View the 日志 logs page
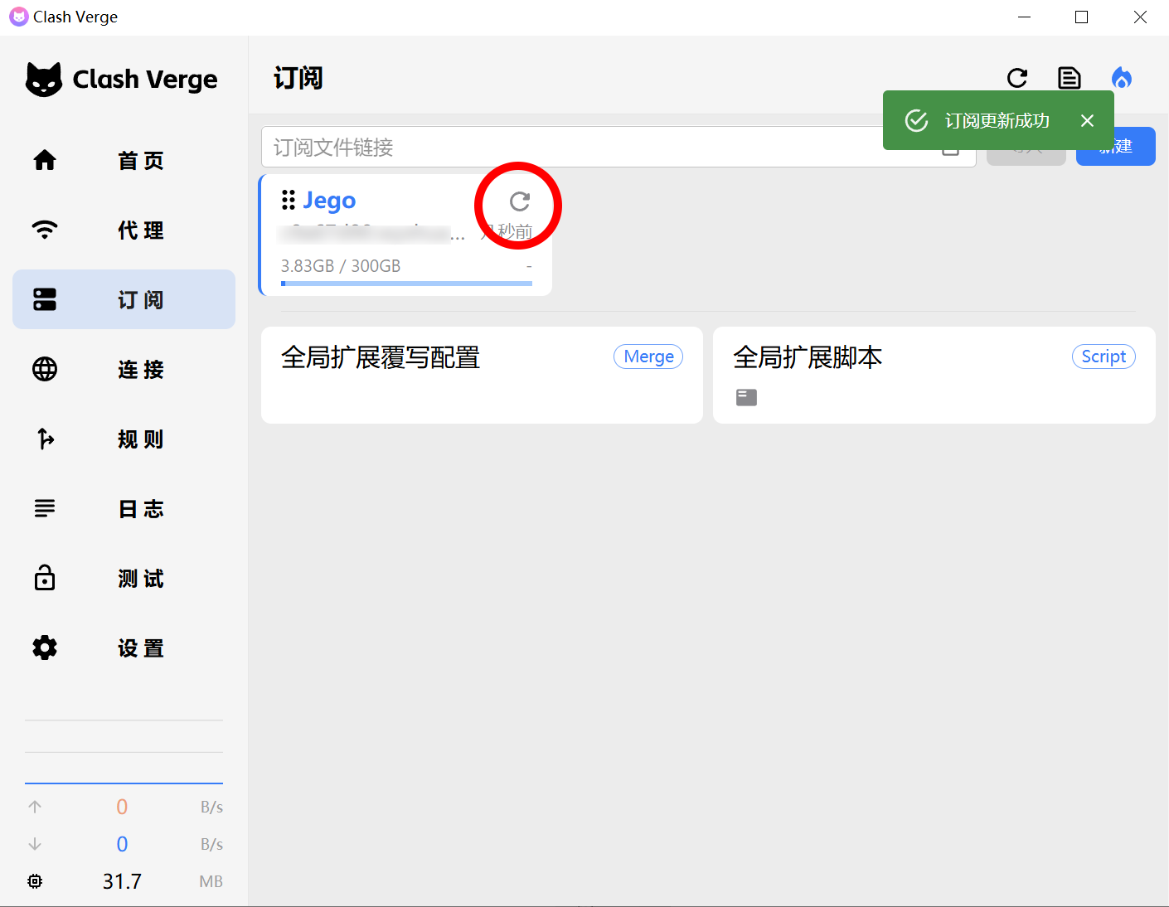This screenshot has height=907, width=1169. point(124,509)
